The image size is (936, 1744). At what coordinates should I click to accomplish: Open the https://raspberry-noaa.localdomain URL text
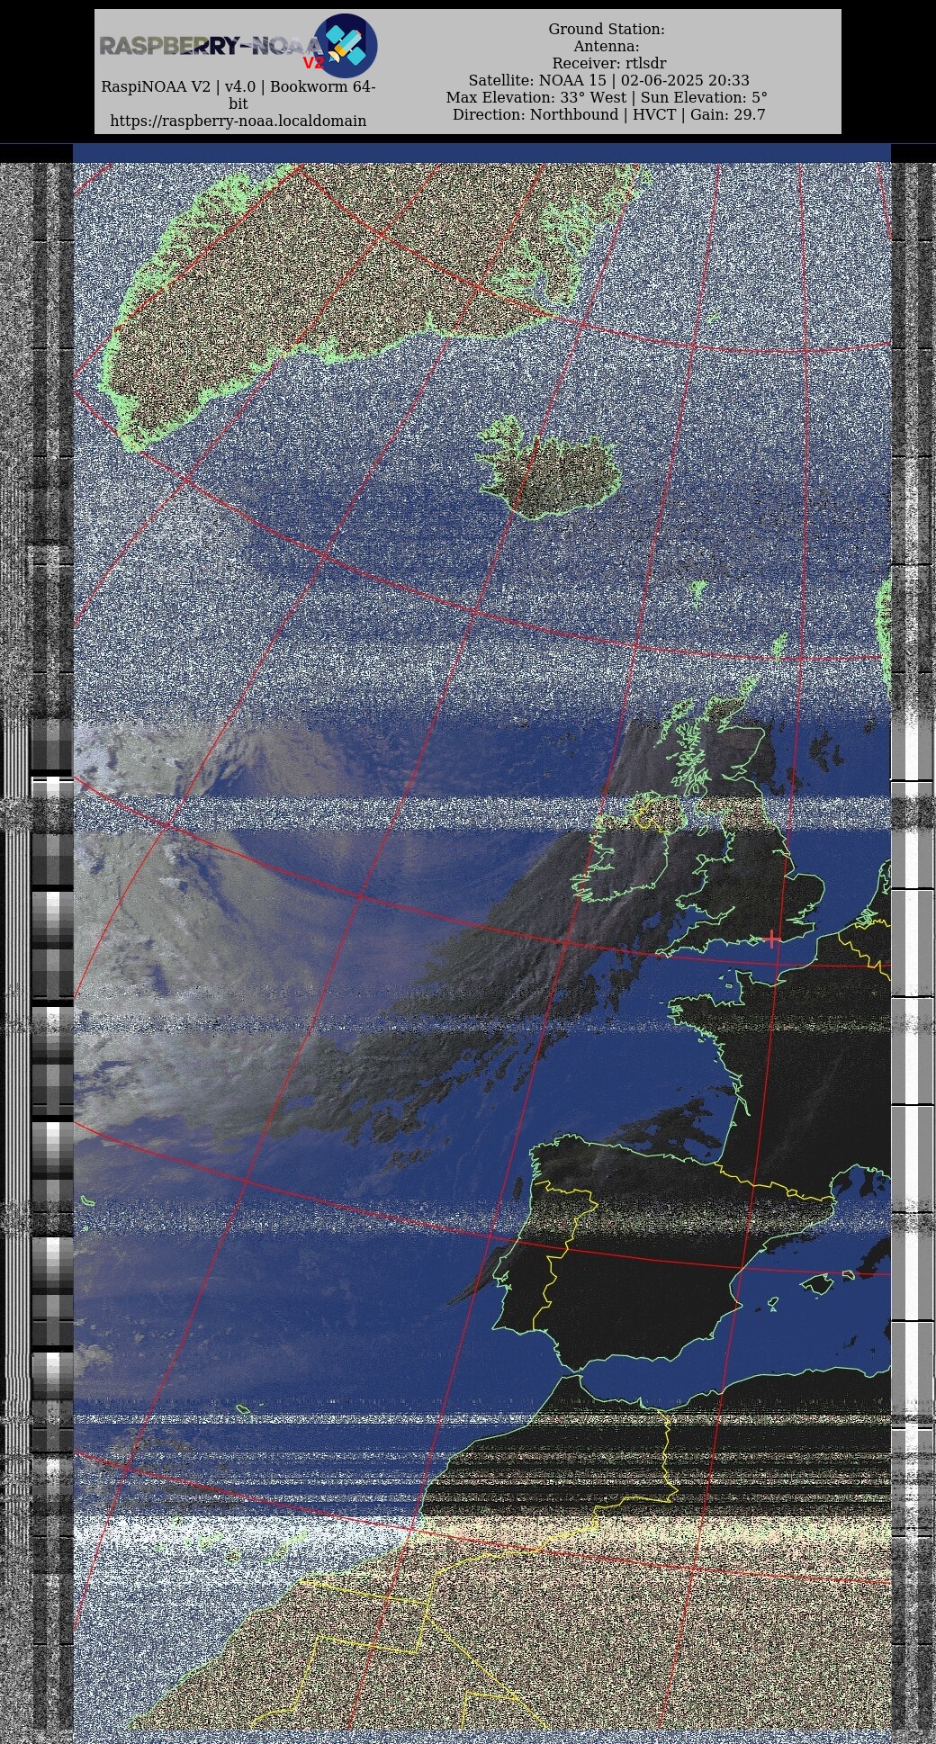[x=238, y=121]
